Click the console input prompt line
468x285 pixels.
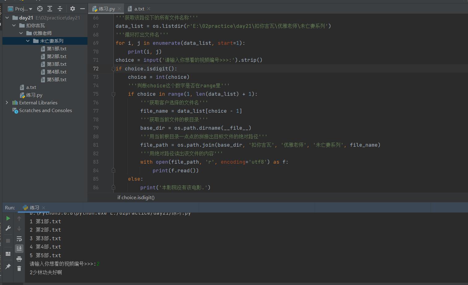tap(65, 264)
